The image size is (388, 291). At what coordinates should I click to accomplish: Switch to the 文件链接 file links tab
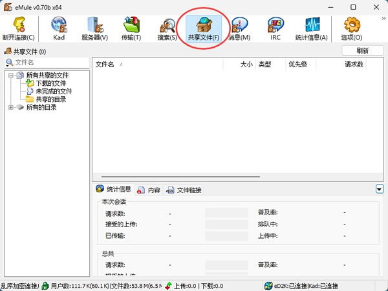click(184, 190)
